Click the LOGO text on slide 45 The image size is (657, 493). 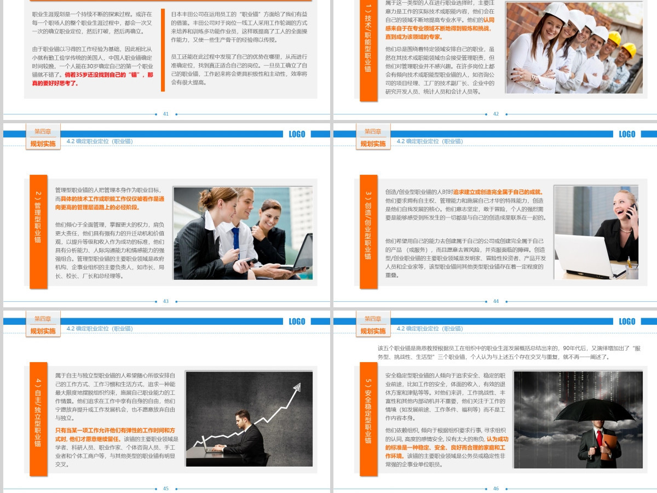coord(297,322)
